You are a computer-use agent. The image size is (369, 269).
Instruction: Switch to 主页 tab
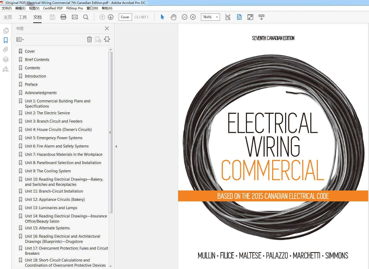tap(8, 17)
